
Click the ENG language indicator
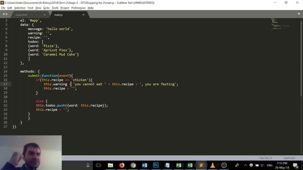pyautogui.click(x=269, y=165)
